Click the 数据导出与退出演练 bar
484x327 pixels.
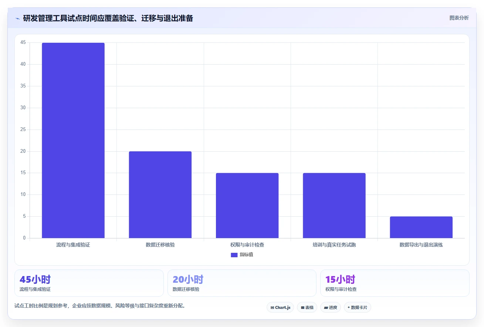click(x=421, y=227)
